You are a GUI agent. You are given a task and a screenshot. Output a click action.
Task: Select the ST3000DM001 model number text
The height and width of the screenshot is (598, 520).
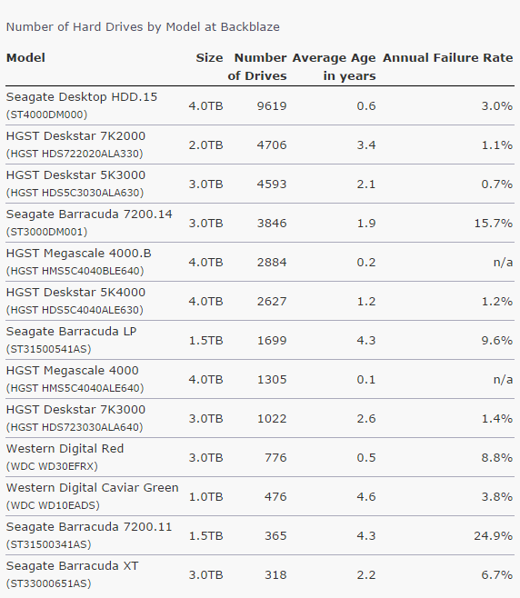(46, 232)
